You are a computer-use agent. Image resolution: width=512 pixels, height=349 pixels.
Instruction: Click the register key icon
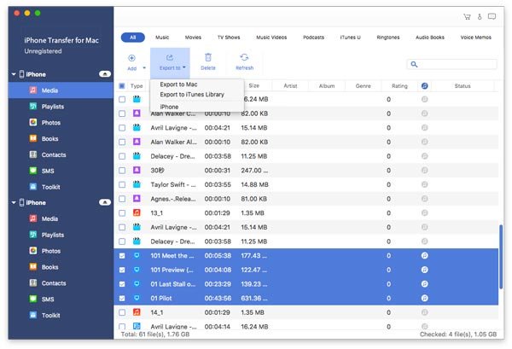[480, 17]
